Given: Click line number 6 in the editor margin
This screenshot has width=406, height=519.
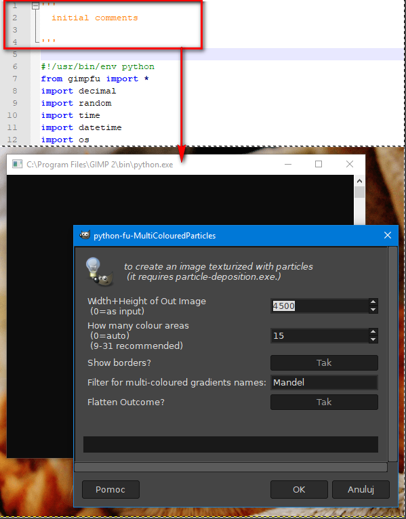Looking at the screenshot, I should [x=15, y=66].
